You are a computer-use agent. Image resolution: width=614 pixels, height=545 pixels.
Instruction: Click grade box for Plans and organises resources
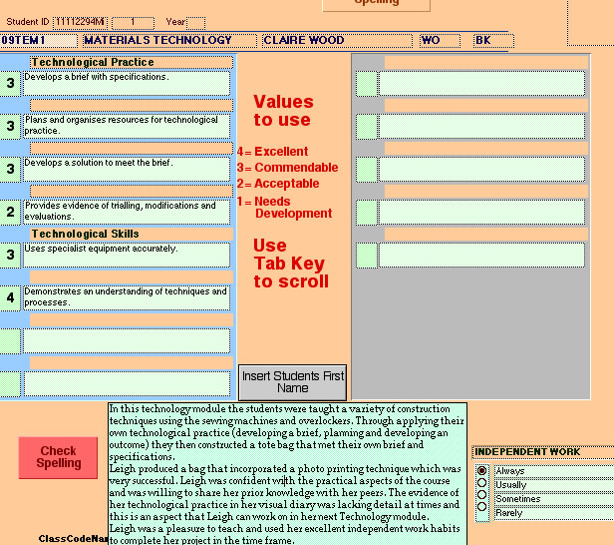pyautogui.click(x=10, y=126)
